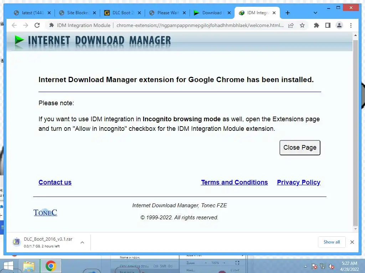
Task: Open the Contact us link
Action: (x=55, y=182)
